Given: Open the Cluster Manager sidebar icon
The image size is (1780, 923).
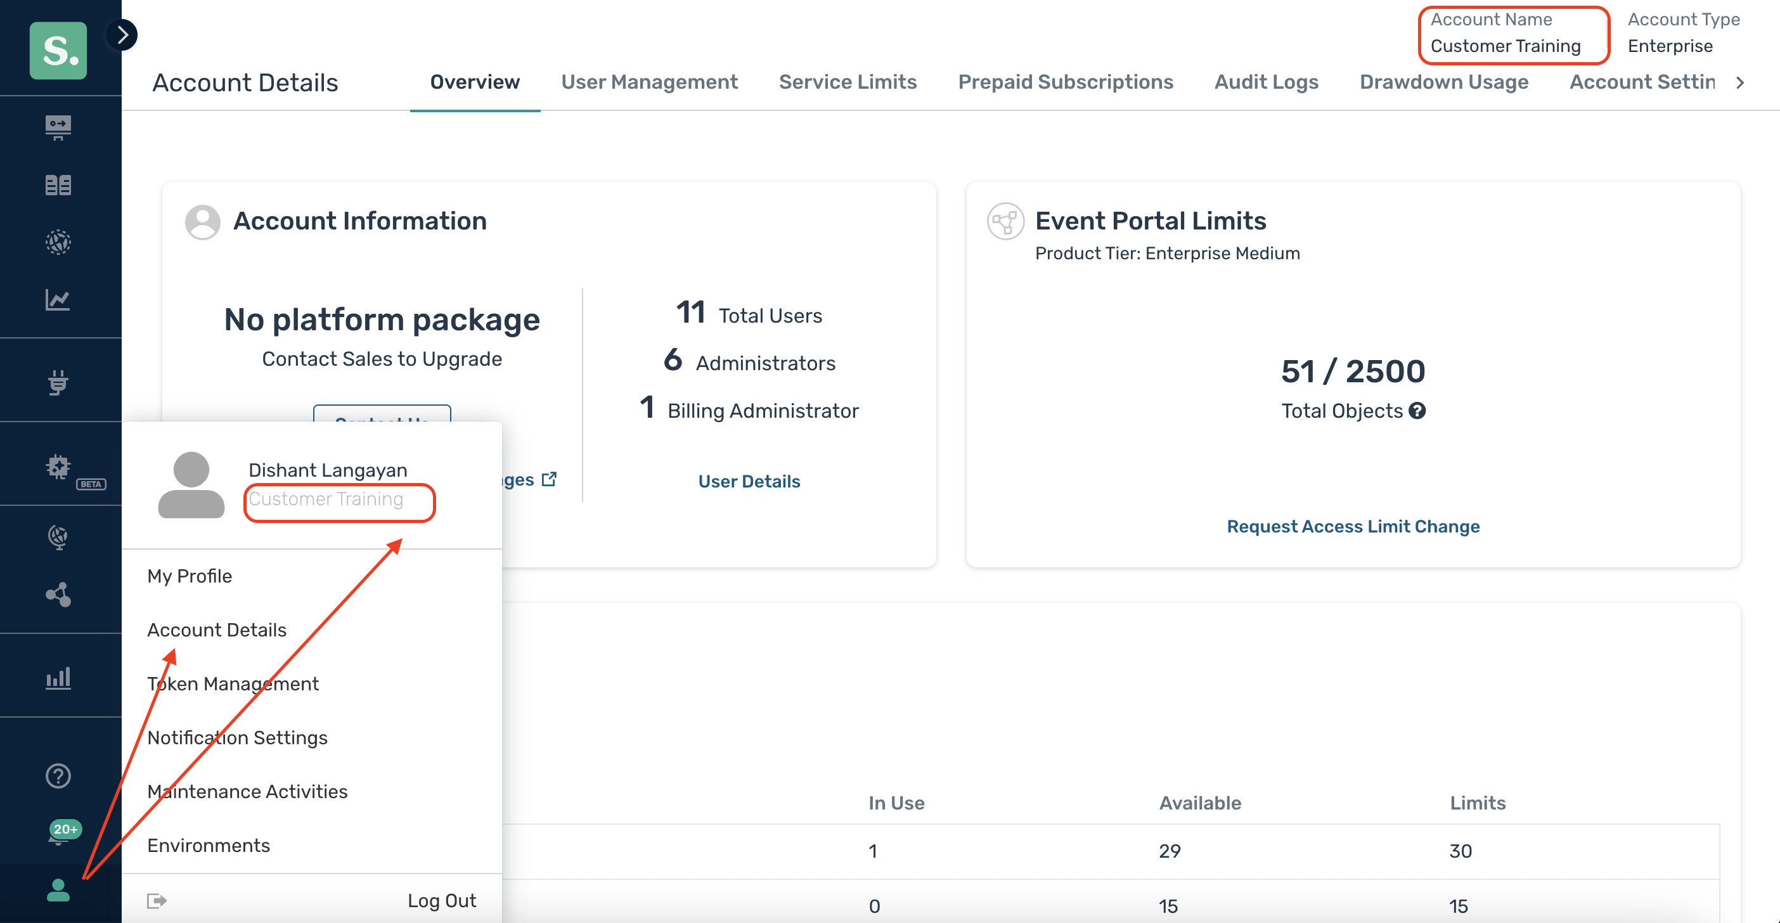Looking at the screenshot, I should (58, 127).
